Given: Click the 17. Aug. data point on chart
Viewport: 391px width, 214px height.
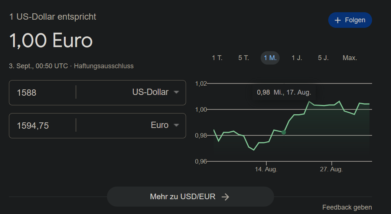Looking at the screenshot, I should (284, 132).
